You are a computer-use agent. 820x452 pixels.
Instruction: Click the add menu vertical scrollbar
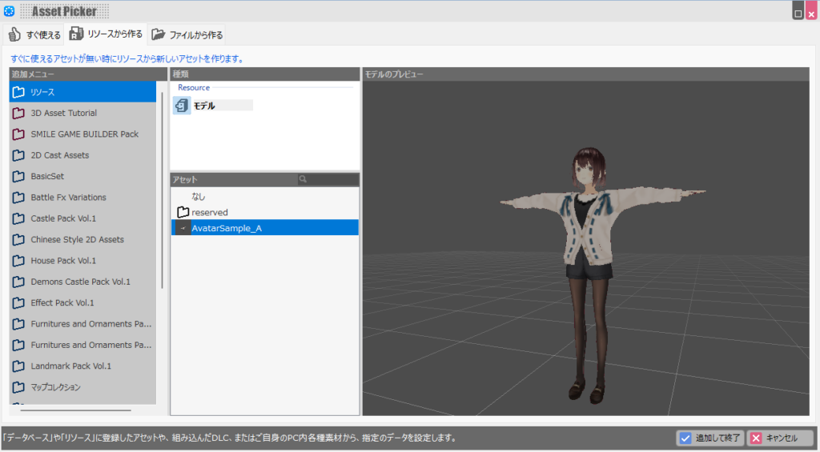[163, 192]
